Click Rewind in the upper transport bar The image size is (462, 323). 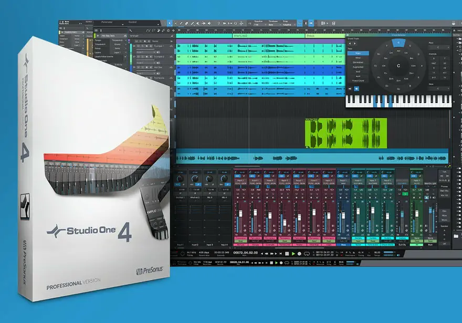click(x=267, y=254)
